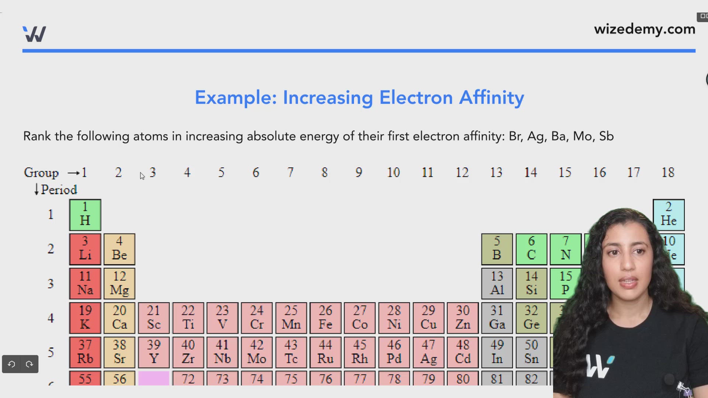Click the Cd element cell
This screenshot has height=398, width=708.
[462, 352]
